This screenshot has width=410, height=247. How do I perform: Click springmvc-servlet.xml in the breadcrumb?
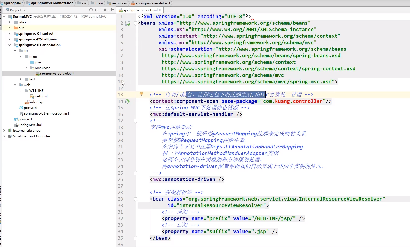(153, 3)
